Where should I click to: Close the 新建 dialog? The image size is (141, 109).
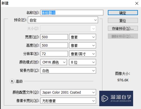[x=137, y=3]
